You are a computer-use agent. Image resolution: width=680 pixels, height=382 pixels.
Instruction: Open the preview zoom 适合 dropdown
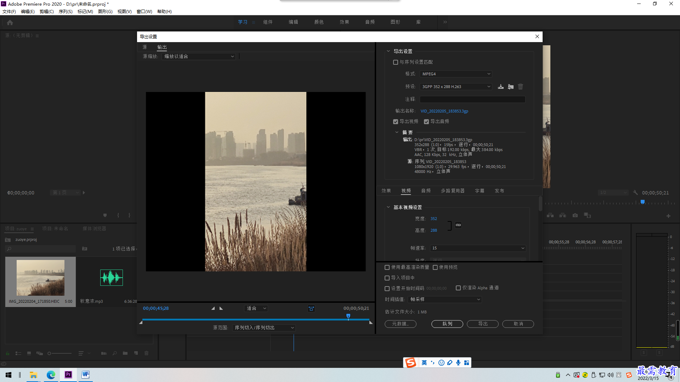click(256, 308)
